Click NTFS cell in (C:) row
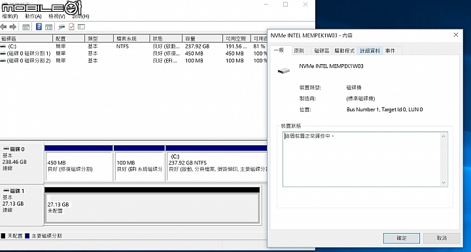 (122, 46)
